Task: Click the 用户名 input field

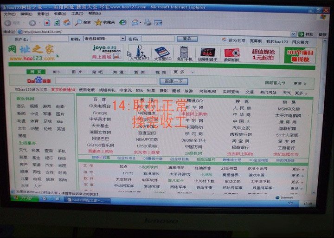Action: tap(50, 39)
